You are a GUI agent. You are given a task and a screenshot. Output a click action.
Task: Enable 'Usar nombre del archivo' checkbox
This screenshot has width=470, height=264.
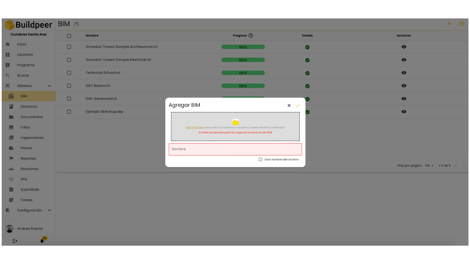click(x=260, y=160)
